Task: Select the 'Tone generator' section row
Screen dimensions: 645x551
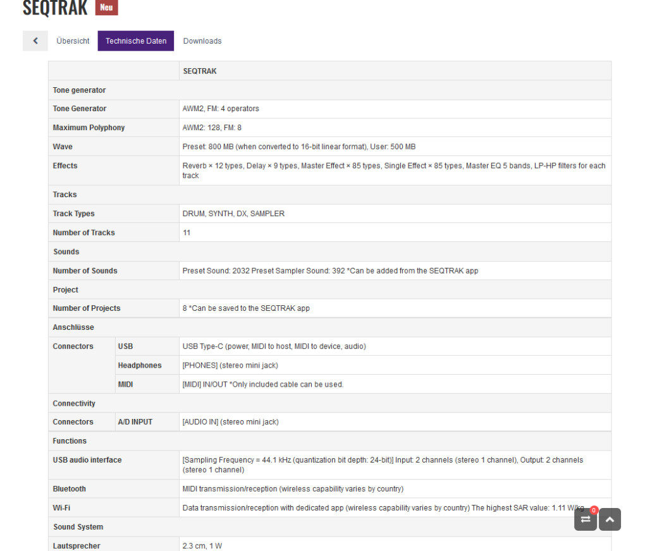Action: coord(329,90)
